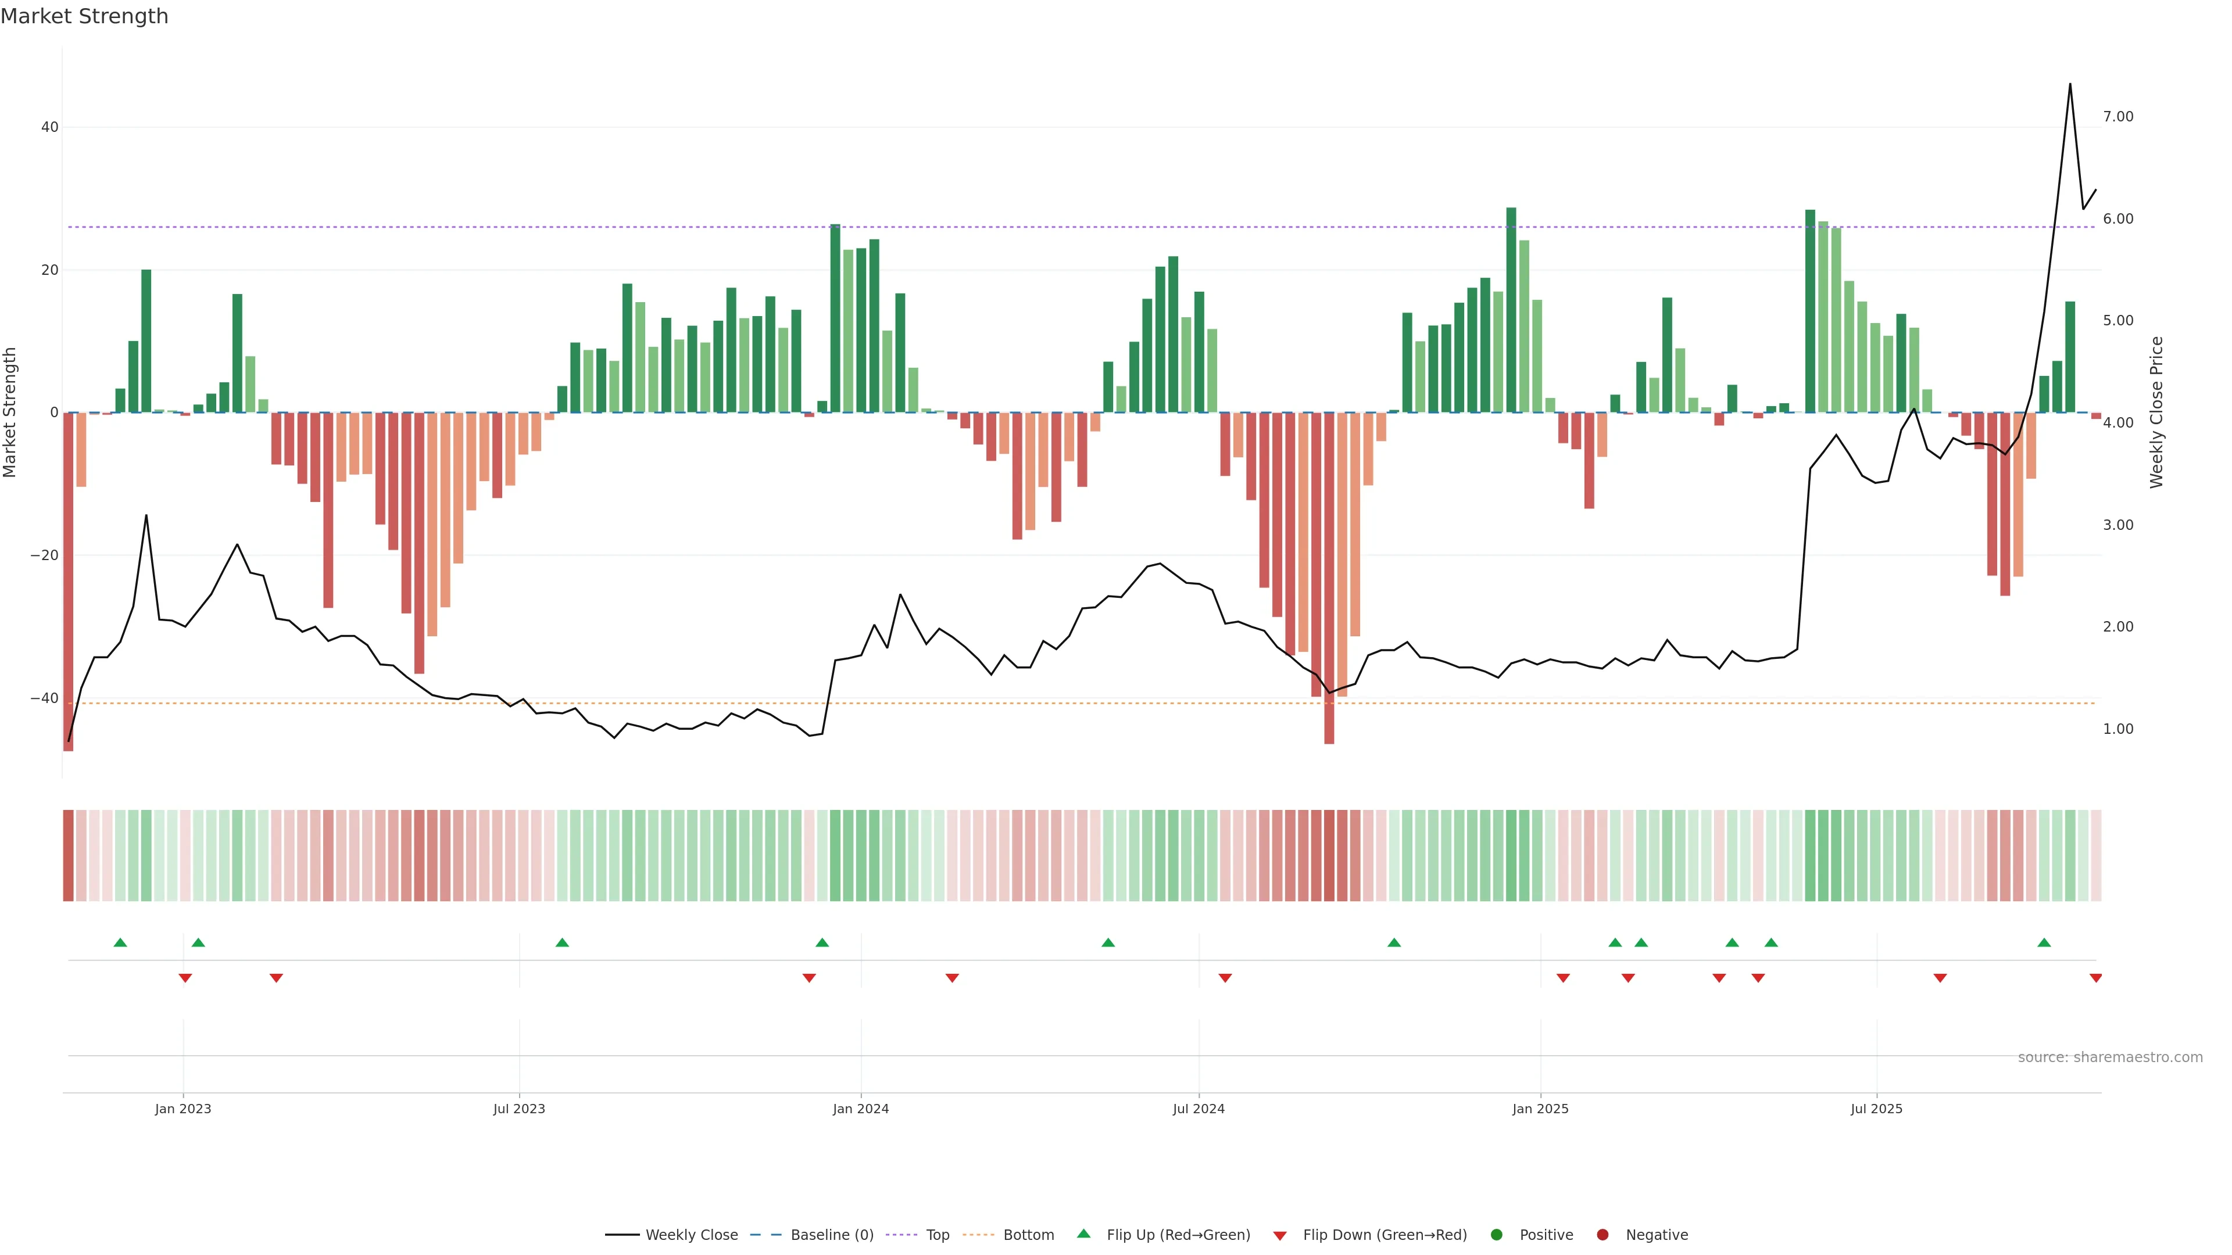Click the source: sharemaestro.com text
2232x1255 pixels.
2110,1057
